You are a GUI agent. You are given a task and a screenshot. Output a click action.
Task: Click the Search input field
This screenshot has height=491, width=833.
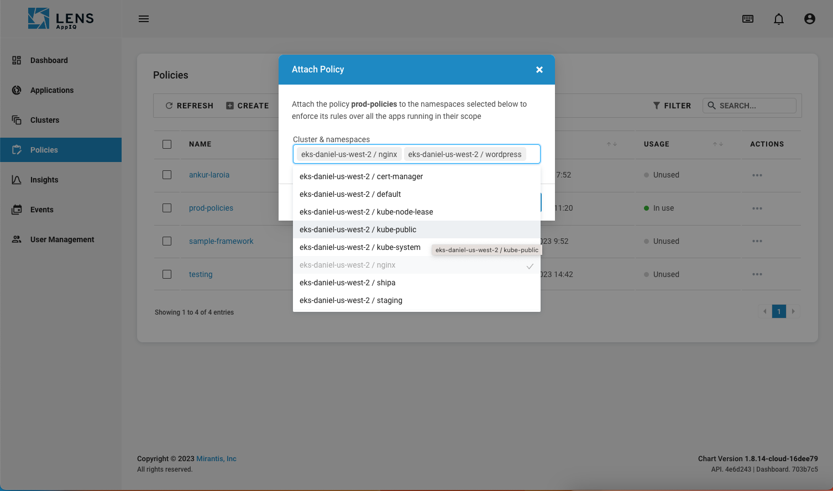pos(750,106)
